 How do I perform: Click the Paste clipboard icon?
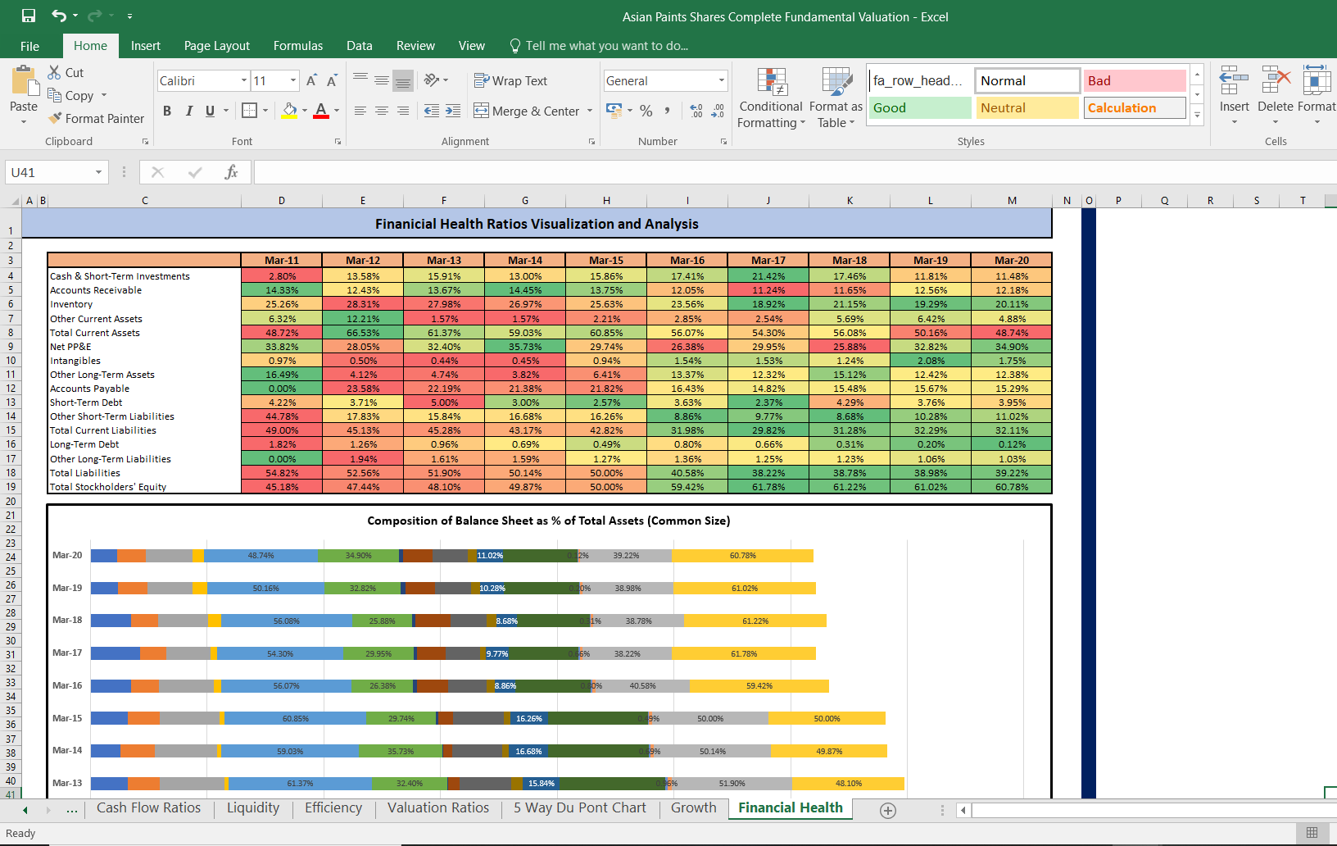tap(24, 82)
